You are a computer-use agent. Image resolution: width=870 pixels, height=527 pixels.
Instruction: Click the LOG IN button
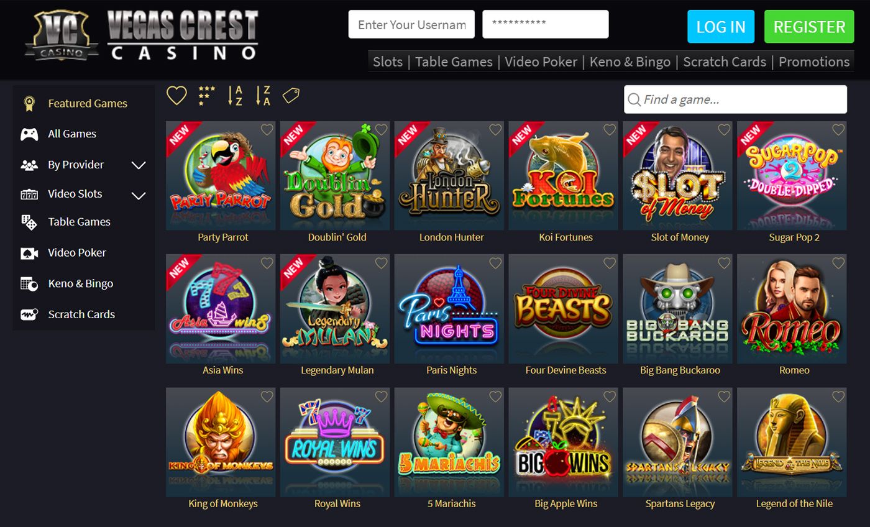721,27
